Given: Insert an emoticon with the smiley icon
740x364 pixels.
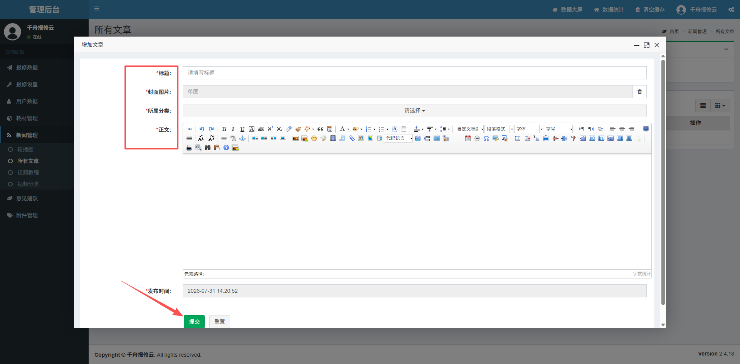Looking at the screenshot, I should [x=314, y=138].
